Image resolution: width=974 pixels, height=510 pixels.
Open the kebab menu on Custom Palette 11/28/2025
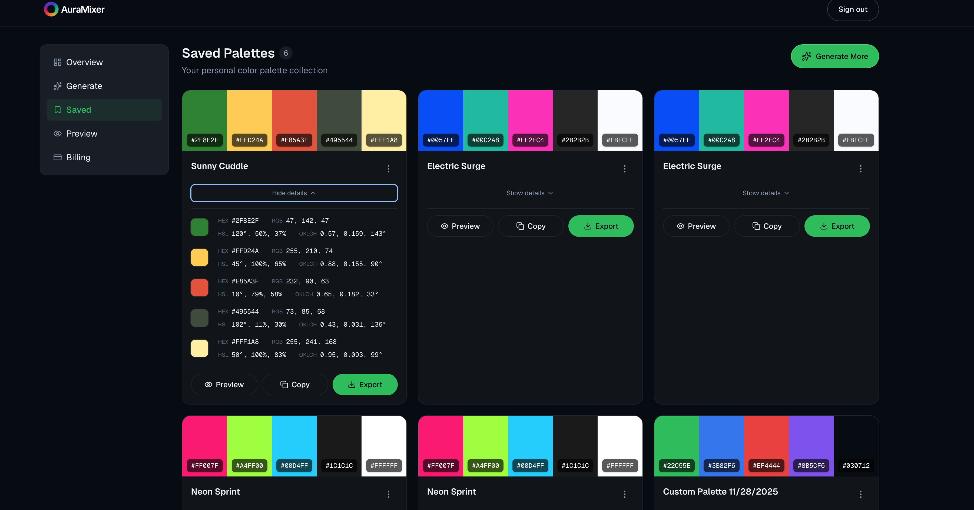coord(861,494)
